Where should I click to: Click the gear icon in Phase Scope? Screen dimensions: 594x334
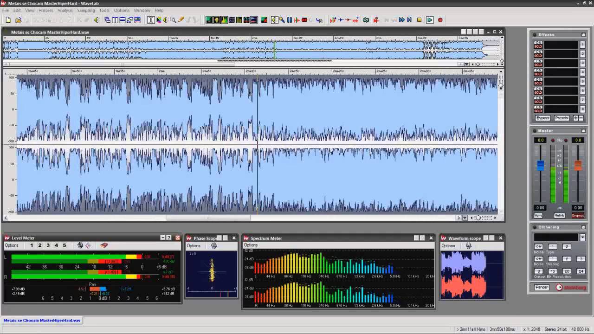click(x=214, y=245)
